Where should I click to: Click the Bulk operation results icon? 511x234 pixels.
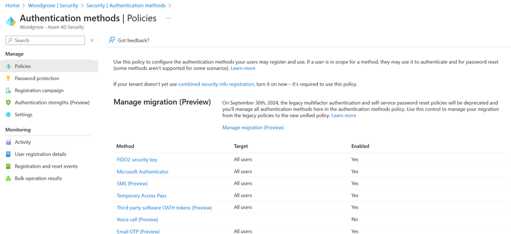tap(9, 178)
